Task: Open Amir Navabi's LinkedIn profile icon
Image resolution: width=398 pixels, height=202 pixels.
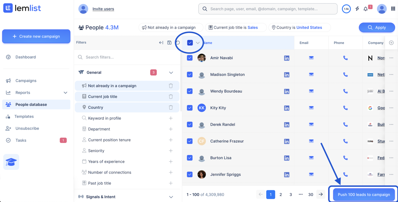Action: pos(287,58)
